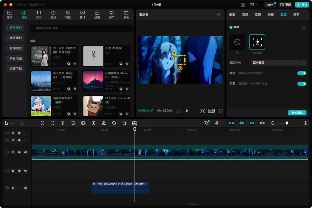This screenshot has width=312, height=208.
Task: Open the 模板 templates tab
Action: coord(126,15)
